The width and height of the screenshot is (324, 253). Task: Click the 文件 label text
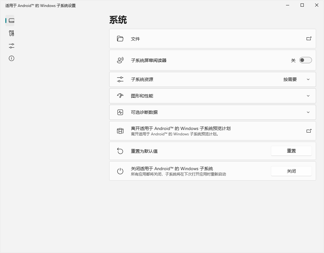click(x=135, y=39)
